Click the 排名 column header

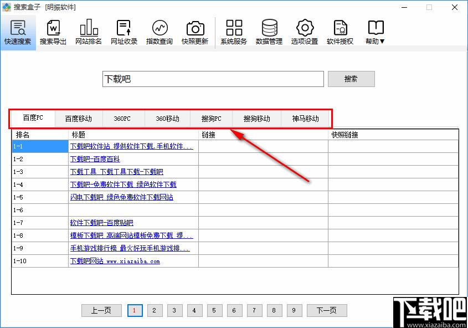tap(40, 135)
